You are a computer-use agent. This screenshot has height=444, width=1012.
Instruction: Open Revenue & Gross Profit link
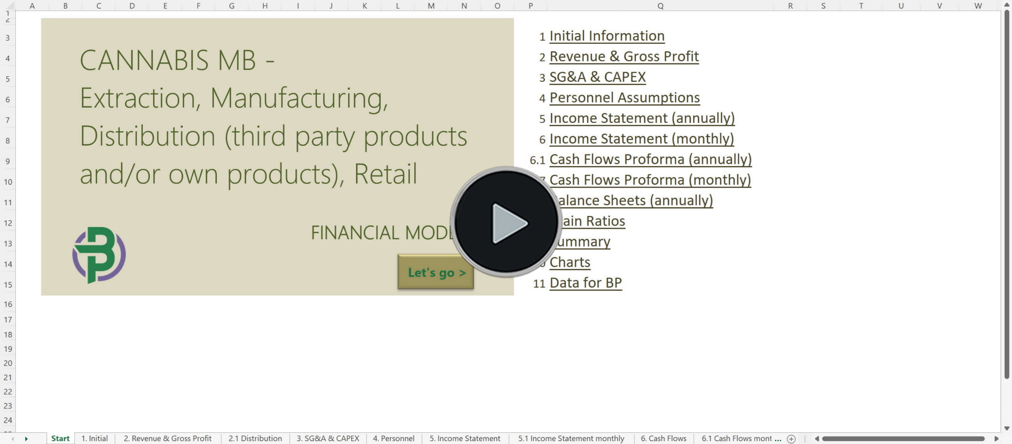tap(624, 56)
